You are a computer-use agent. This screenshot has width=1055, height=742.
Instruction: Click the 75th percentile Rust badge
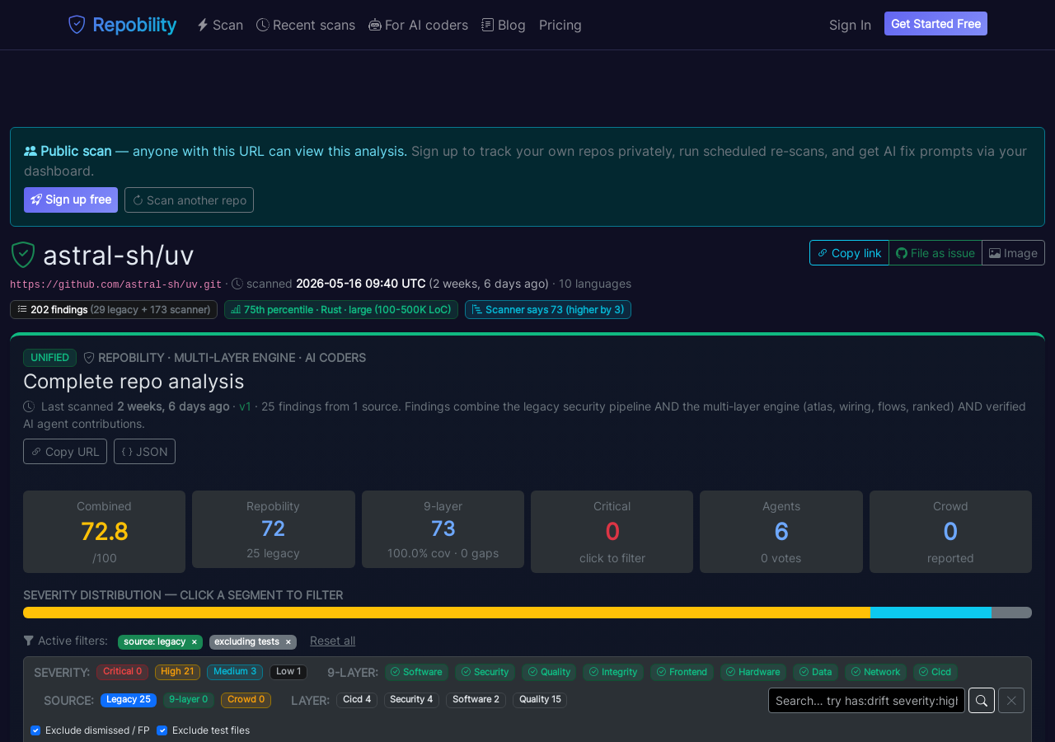tap(341, 310)
